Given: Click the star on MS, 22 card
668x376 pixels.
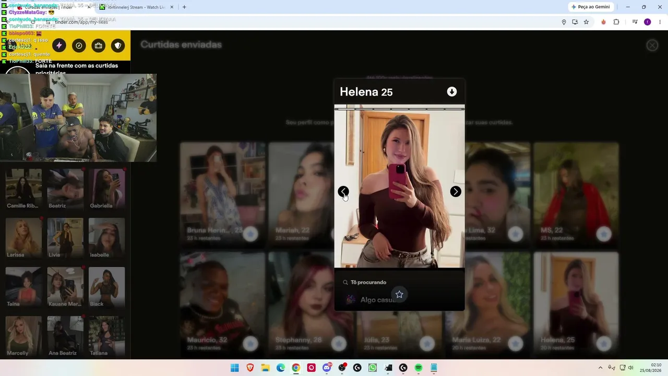Looking at the screenshot, I should coord(604,233).
